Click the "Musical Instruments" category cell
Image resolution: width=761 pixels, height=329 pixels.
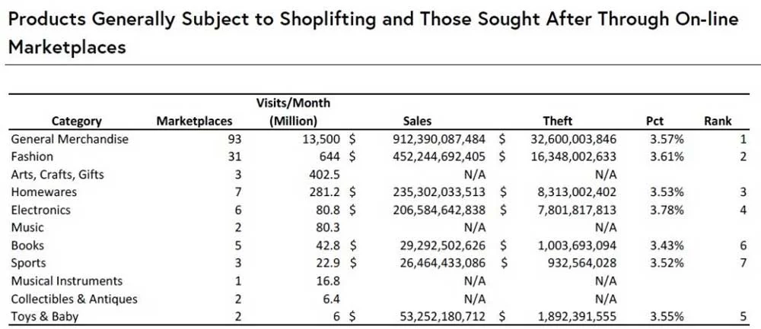66,281
